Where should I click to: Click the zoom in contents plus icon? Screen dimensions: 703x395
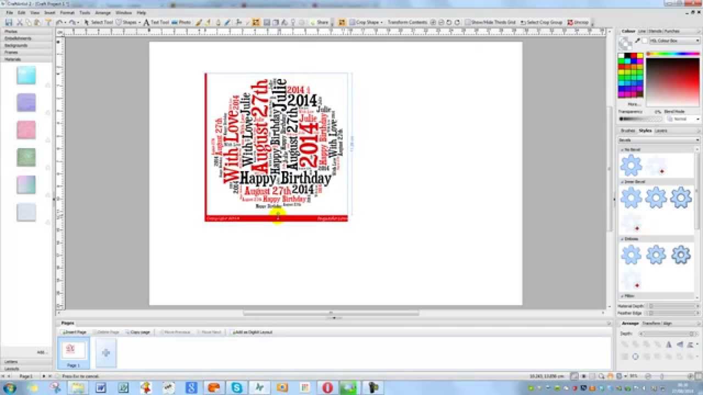[433, 22]
